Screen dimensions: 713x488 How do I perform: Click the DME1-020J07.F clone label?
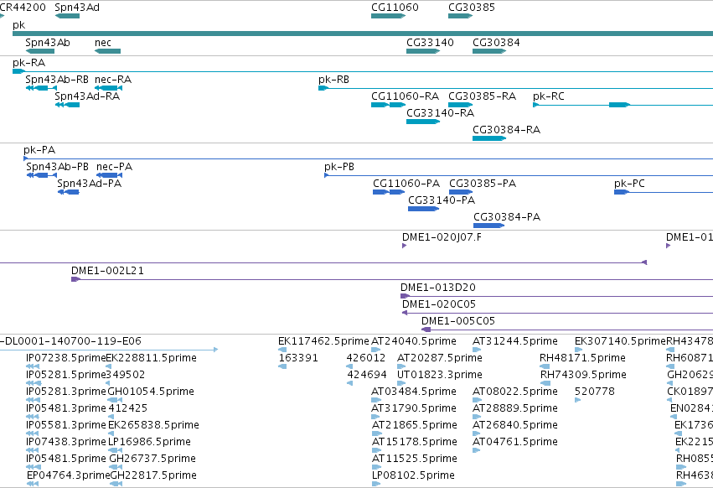click(442, 236)
